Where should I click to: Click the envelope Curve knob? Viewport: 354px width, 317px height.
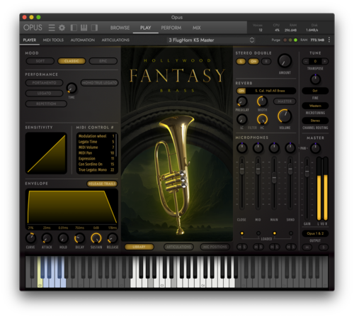[x=30, y=238]
